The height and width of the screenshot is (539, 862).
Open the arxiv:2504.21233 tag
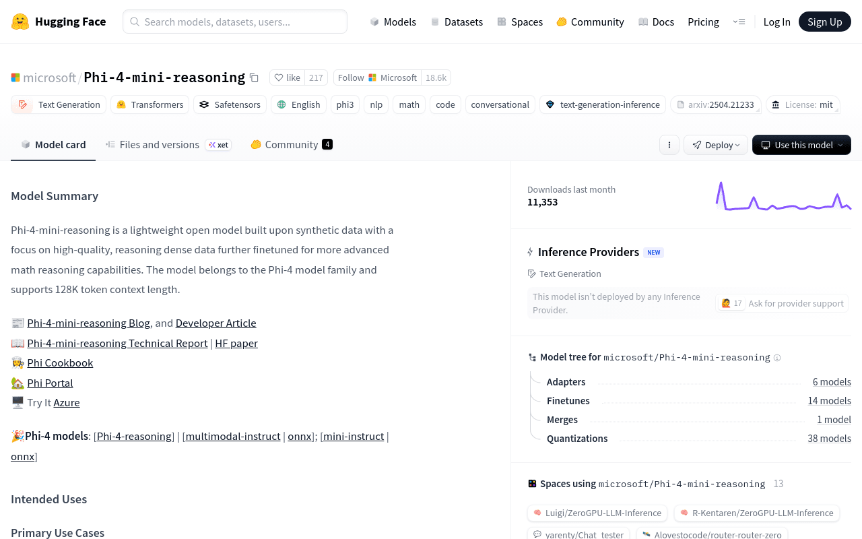[716, 104]
